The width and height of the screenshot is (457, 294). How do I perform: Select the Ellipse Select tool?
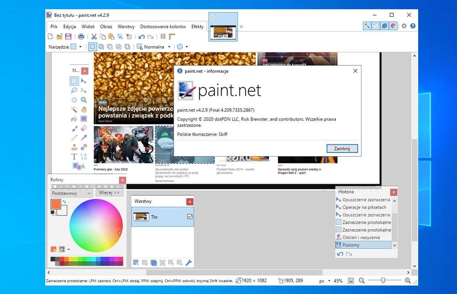click(x=74, y=100)
